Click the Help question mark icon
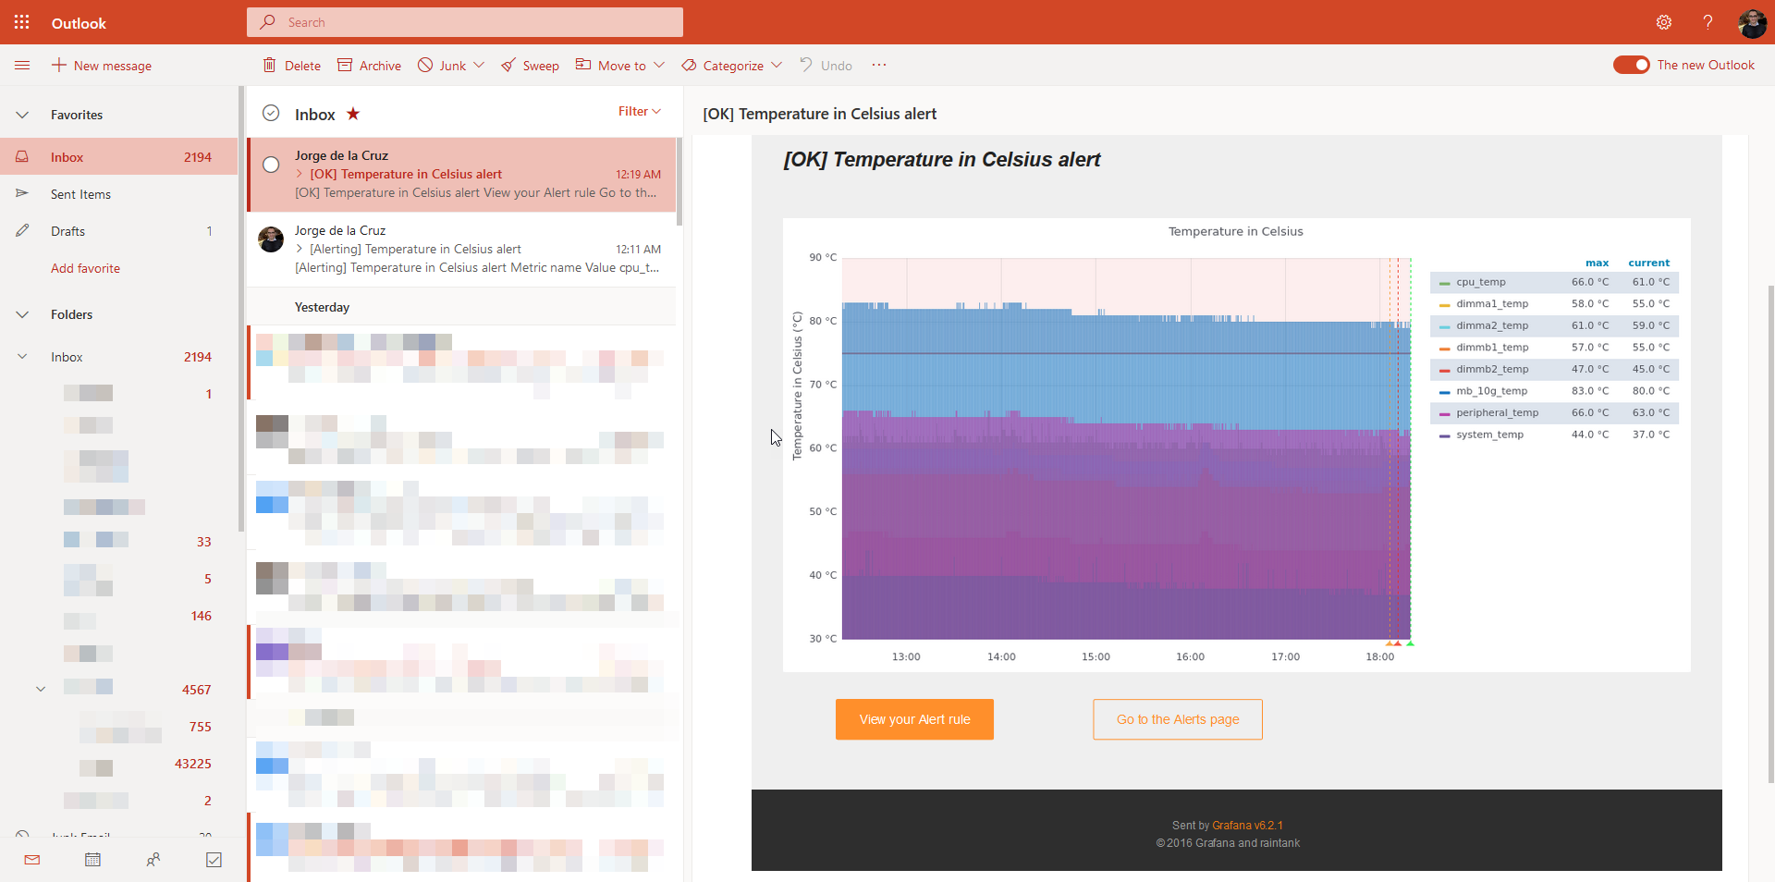 pyautogui.click(x=1708, y=22)
